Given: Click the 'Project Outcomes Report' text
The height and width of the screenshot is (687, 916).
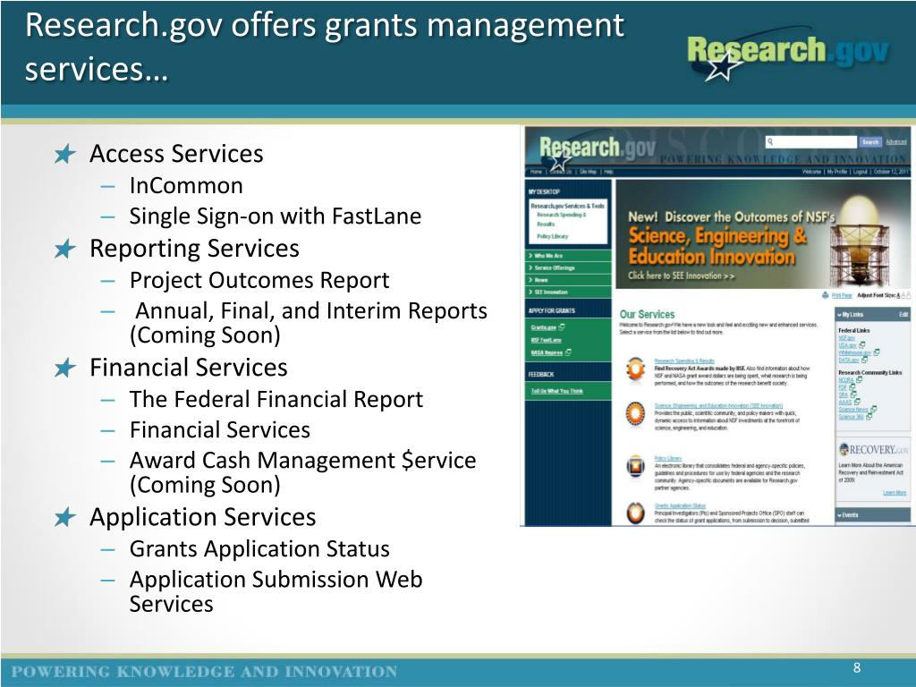Looking at the screenshot, I should [259, 280].
